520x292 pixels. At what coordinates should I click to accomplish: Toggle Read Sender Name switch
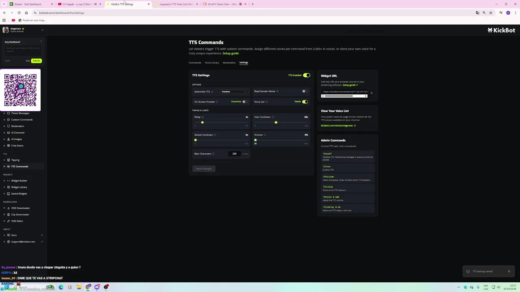coord(305,91)
